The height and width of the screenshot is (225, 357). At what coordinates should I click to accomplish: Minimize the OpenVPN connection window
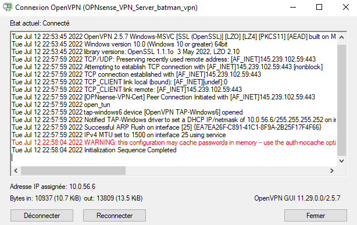tap(293, 8)
